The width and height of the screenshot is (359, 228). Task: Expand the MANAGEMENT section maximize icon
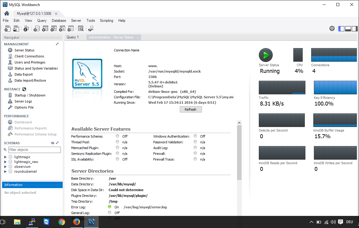57,44
